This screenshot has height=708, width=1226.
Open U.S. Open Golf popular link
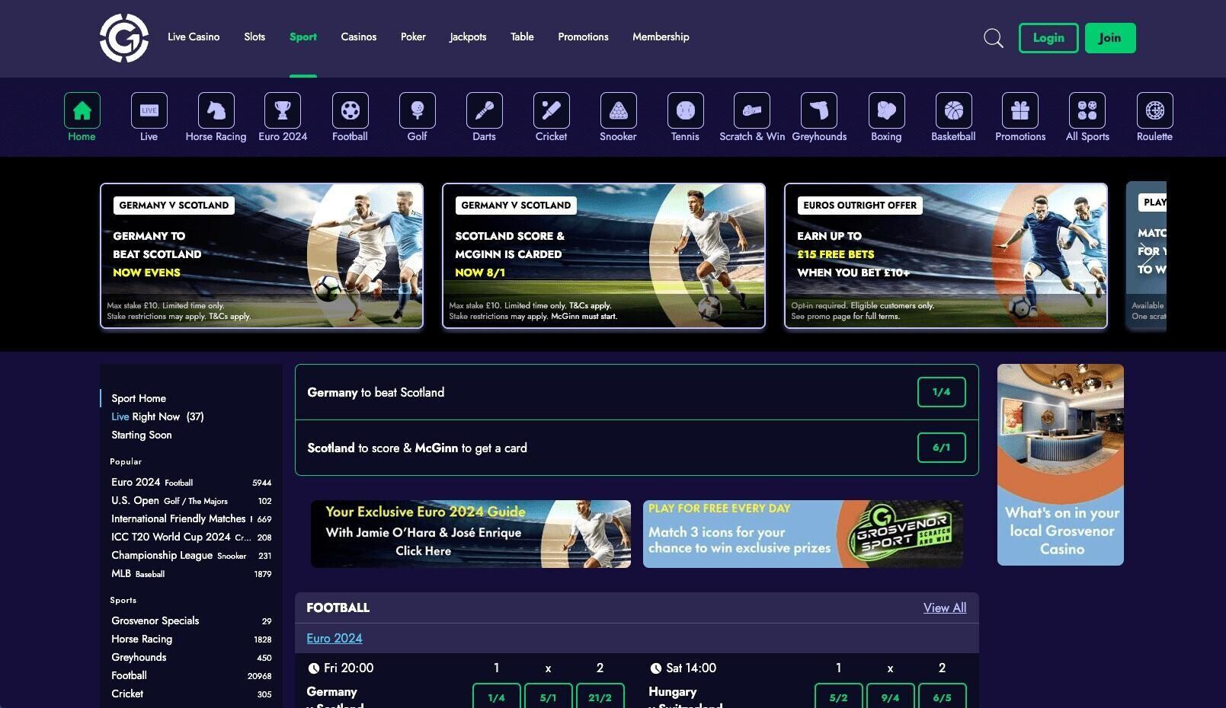(x=191, y=500)
